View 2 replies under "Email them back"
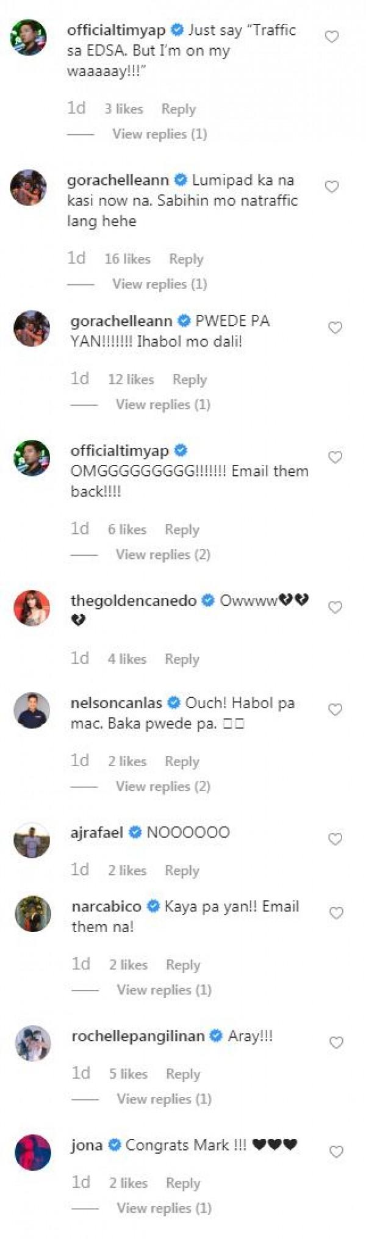 pos(163,555)
